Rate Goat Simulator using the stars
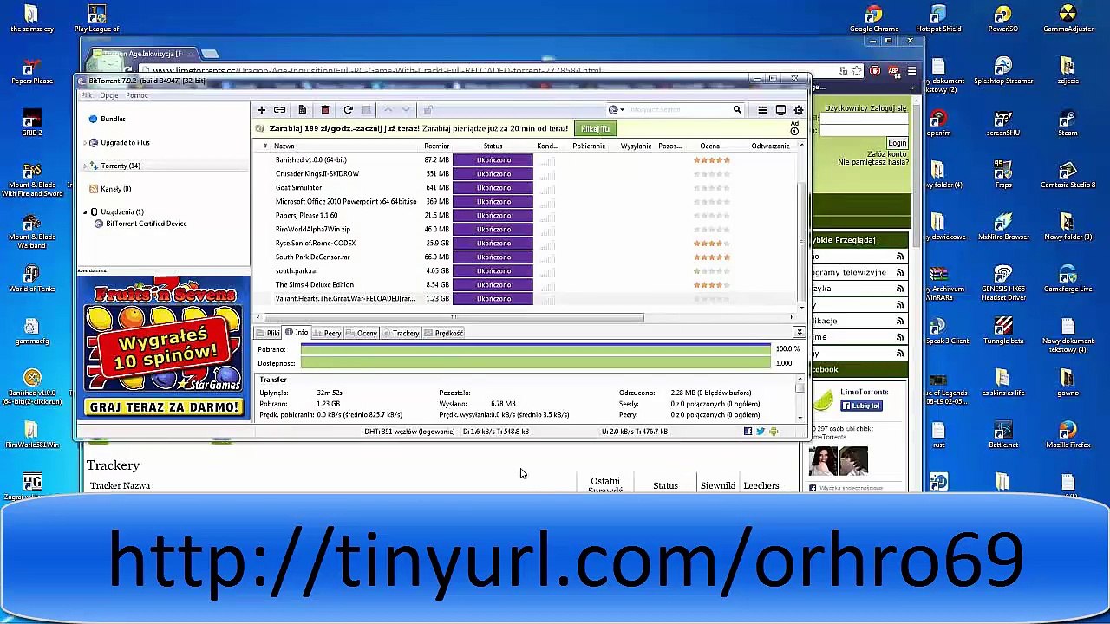Screen dimensions: 1110x624 pos(712,188)
